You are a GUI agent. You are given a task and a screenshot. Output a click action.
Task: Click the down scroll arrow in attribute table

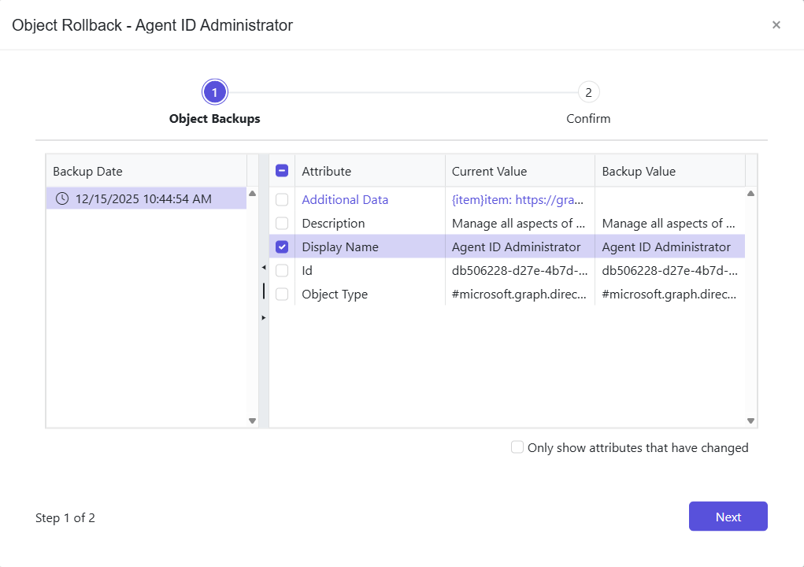[x=750, y=421]
